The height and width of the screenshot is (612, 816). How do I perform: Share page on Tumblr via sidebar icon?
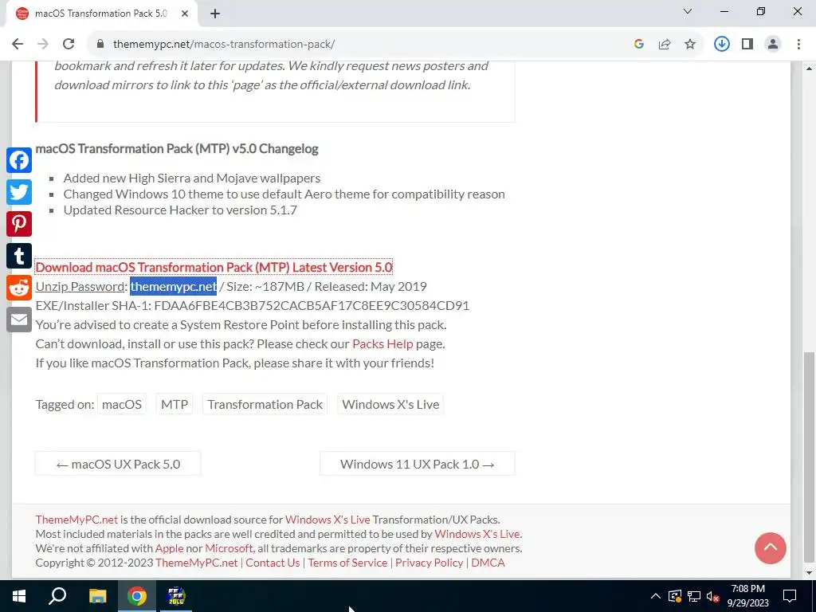(19, 256)
